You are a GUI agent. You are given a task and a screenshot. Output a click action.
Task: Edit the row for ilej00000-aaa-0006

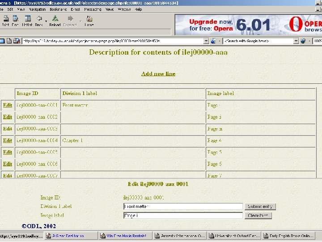(x=8, y=164)
